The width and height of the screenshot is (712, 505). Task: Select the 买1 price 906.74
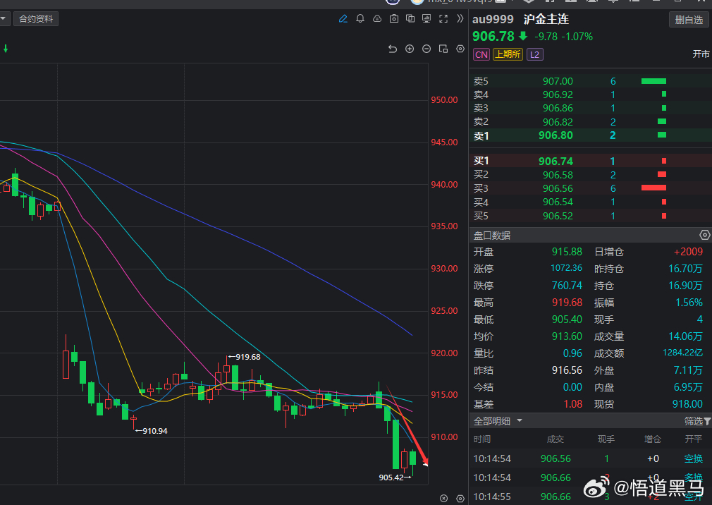point(556,162)
